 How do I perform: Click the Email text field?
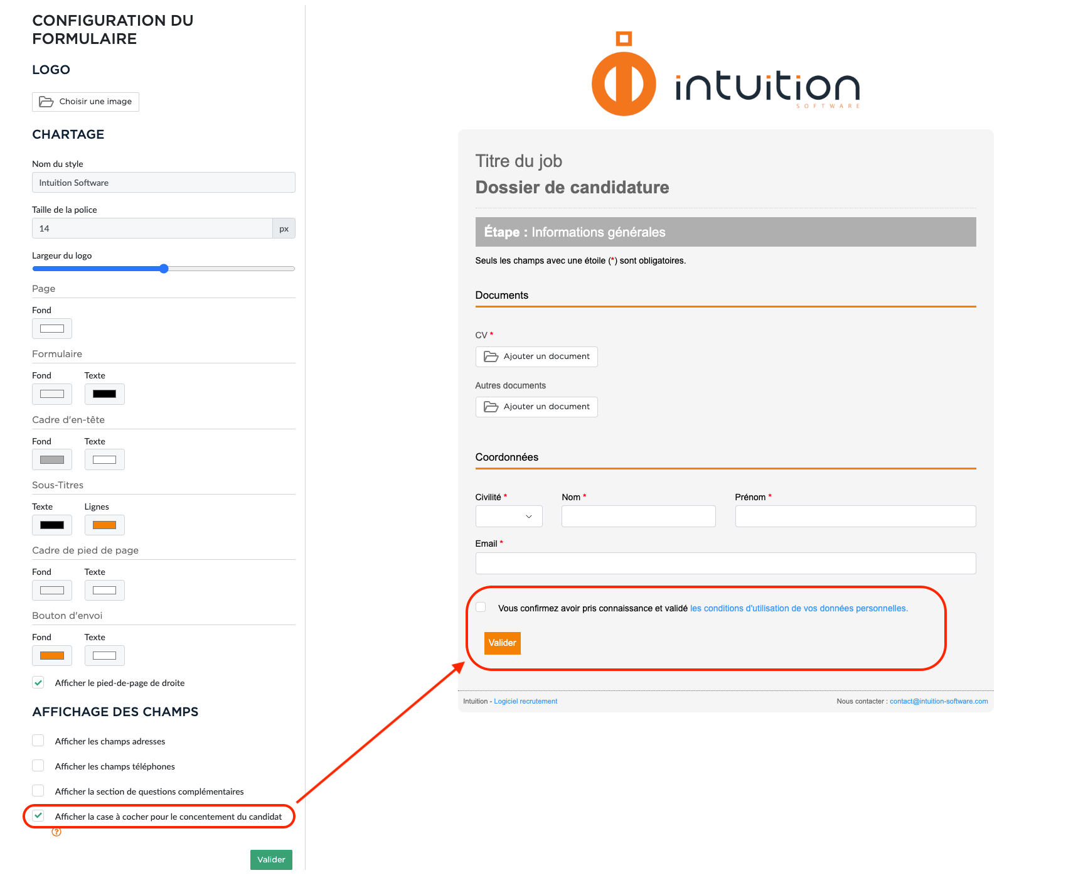[x=726, y=564]
